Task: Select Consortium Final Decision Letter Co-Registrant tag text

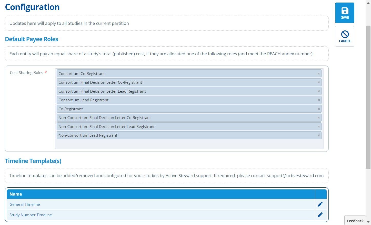Action: [100, 82]
